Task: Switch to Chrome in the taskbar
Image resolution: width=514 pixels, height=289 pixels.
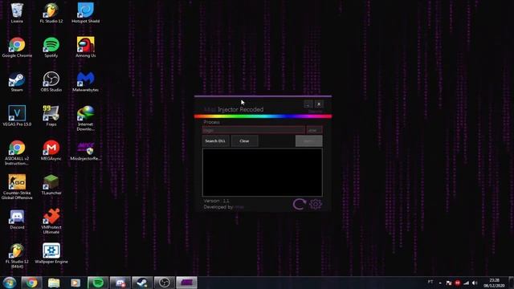Action: [x=31, y=283]
